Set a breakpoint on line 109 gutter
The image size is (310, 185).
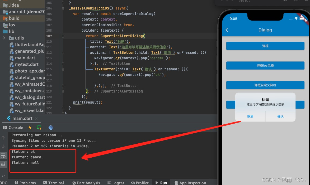(57, 36)
